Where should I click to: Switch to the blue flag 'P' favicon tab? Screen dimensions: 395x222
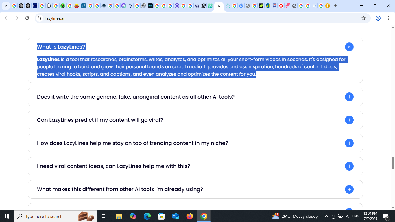coord(274,6)
